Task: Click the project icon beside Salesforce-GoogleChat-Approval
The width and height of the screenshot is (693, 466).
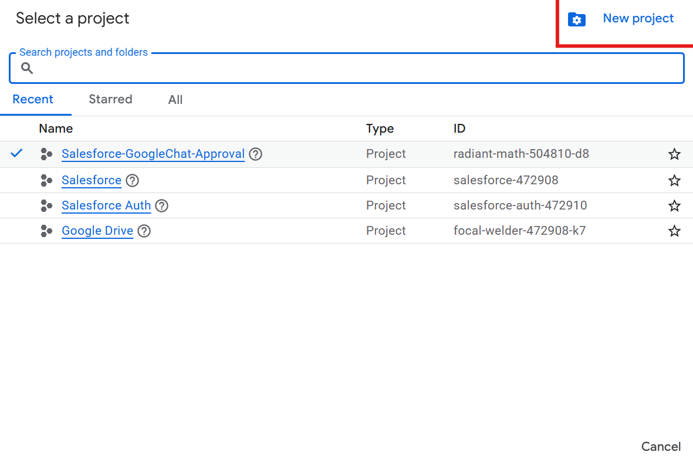Action: (46, 154)
